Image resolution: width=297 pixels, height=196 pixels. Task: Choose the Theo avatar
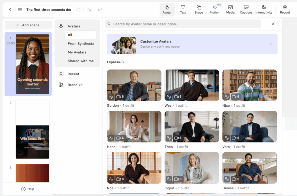click(x=192, y=127)
